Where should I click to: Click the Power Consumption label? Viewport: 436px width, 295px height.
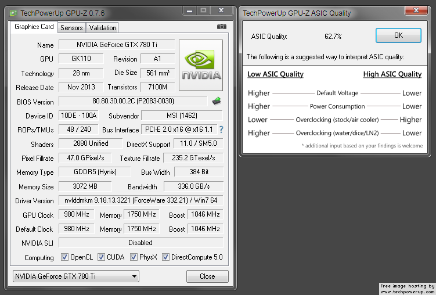337,106
